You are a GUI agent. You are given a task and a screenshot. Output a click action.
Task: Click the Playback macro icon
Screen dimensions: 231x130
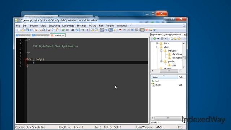[128, 30]
